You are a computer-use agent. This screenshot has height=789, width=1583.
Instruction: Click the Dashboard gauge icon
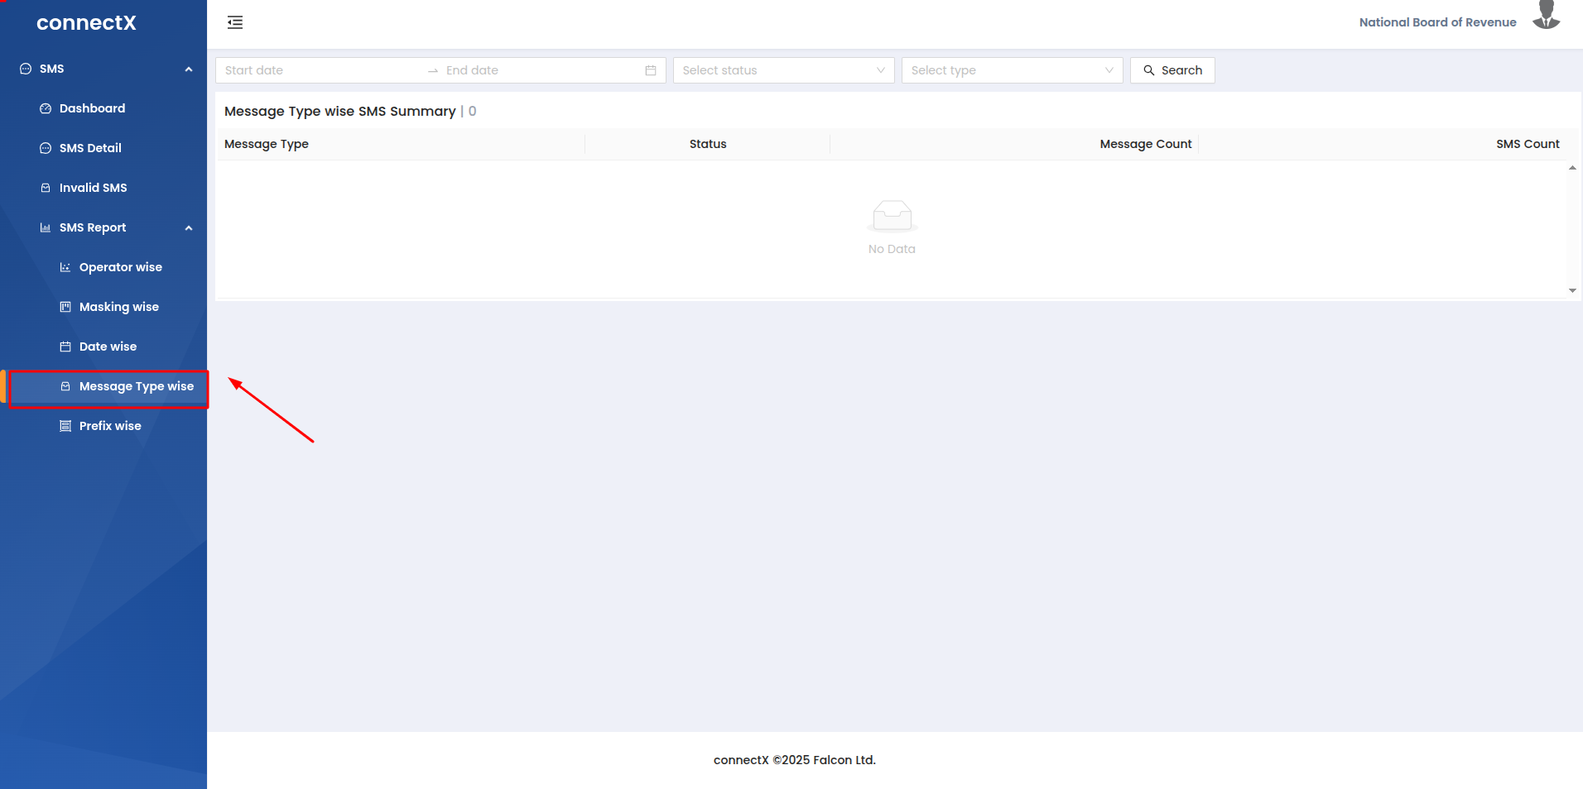pos(46,108)
